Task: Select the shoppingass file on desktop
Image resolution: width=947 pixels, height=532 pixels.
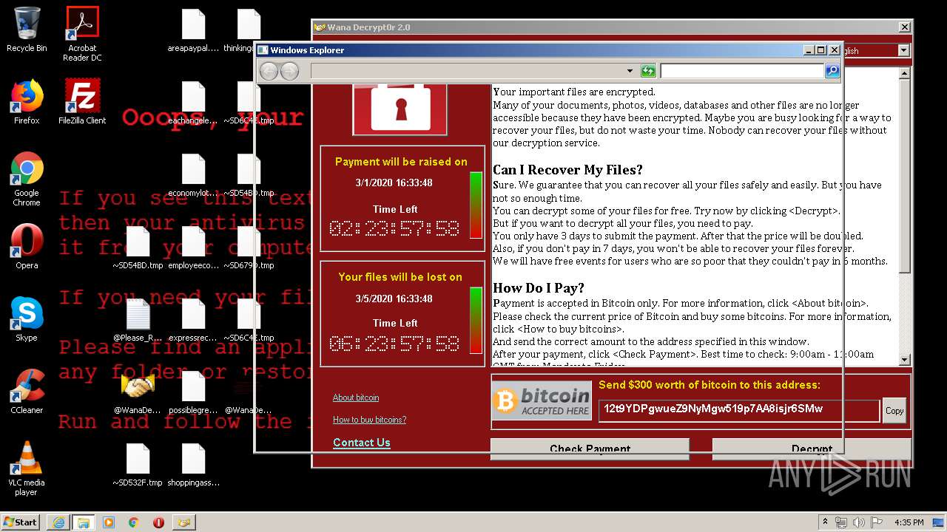Action: pos(193,465)
